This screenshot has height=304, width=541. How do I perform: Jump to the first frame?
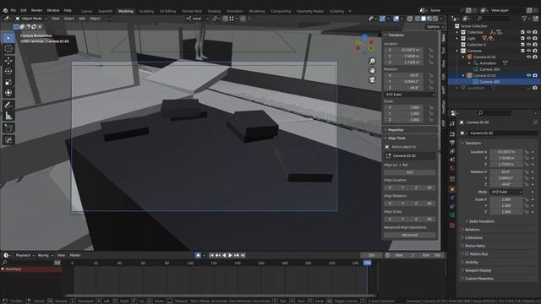pyautogui.click(x=211, y=255)
